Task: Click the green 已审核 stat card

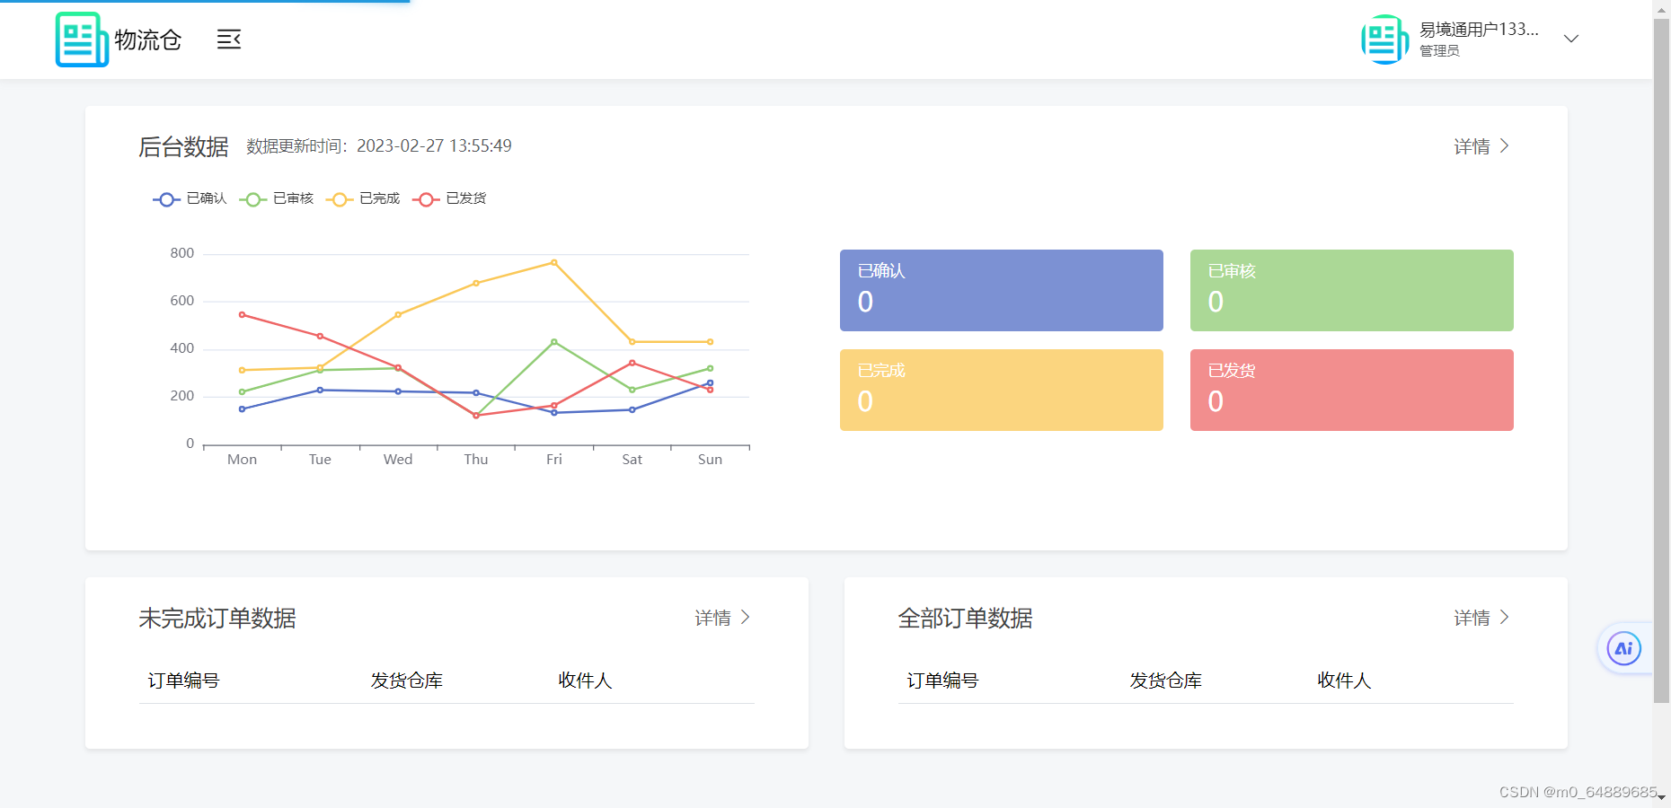Action: tap(1351, 290)
